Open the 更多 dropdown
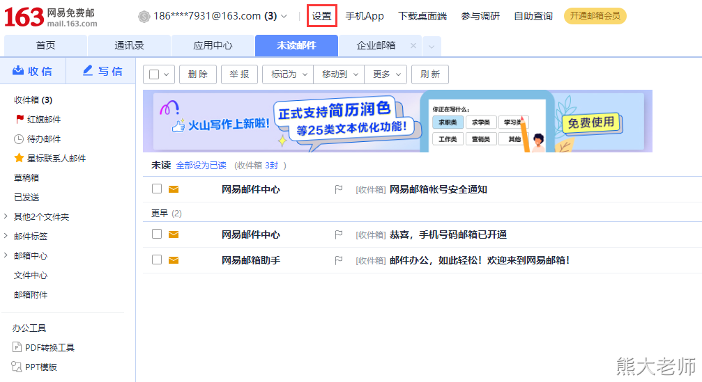The height and width of the screenshot is (382, 702). pyautogui.click(x=386, y=74)
